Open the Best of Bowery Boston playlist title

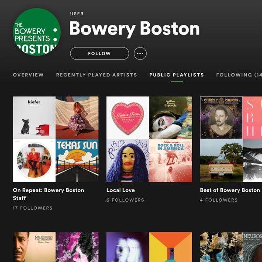click(x=230, y=190)
